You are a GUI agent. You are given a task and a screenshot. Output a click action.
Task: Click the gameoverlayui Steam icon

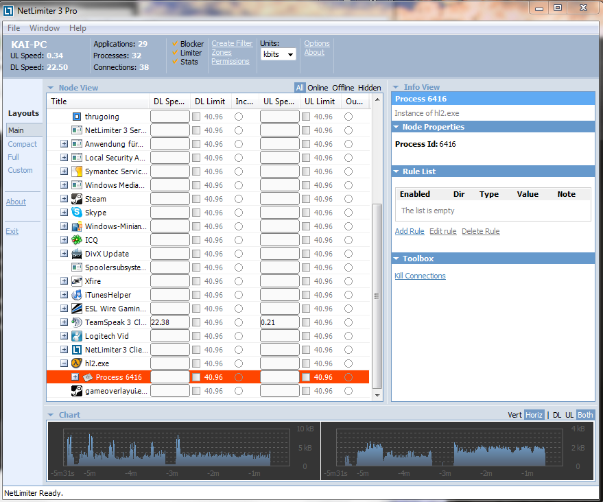[x=77, y=391]
